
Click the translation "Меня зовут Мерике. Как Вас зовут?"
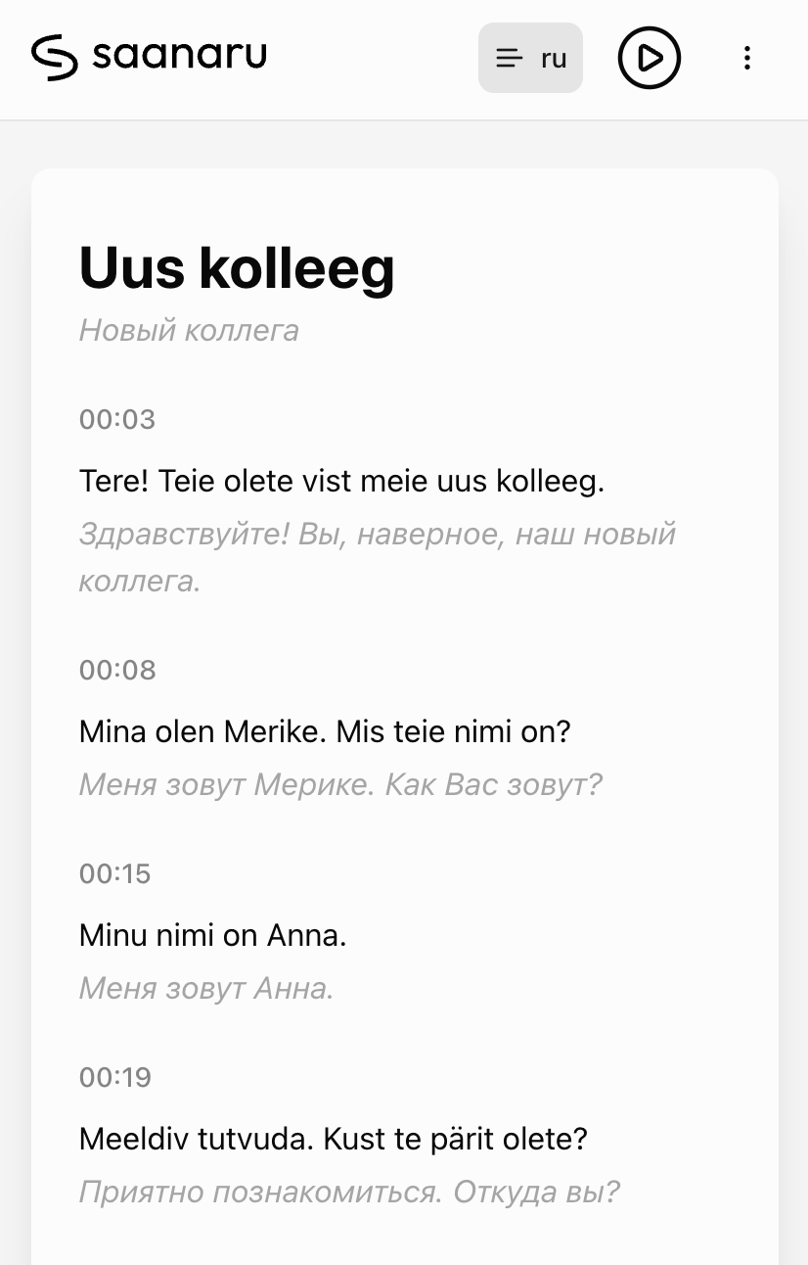[x=340, y=784]
